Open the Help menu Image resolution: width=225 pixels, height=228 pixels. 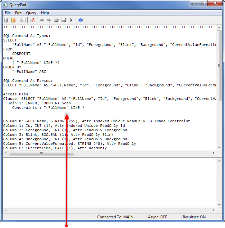[x=45, y=13]
